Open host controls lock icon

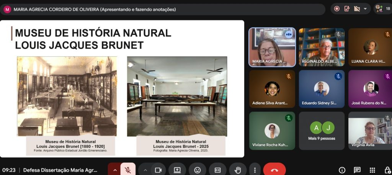pyautogui.click(x=387, y=170)
